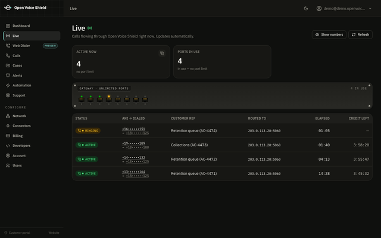Image resolution: width=381 pixels, height=238 pixels.
Task: Click the Users sidebar icon
Action: click(8, 165)
